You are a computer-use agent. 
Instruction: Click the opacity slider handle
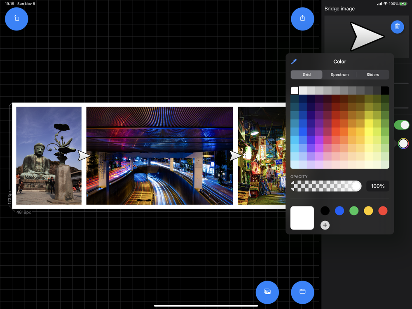click(356, 186)
